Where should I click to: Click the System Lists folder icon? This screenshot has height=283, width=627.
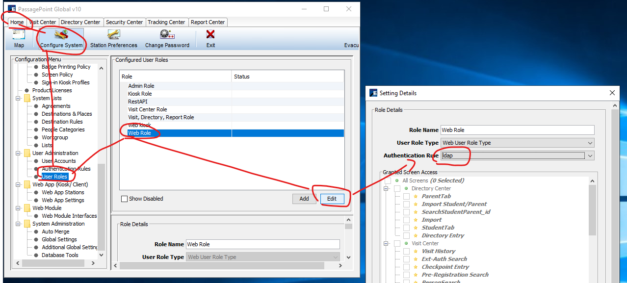coord(27,98)
